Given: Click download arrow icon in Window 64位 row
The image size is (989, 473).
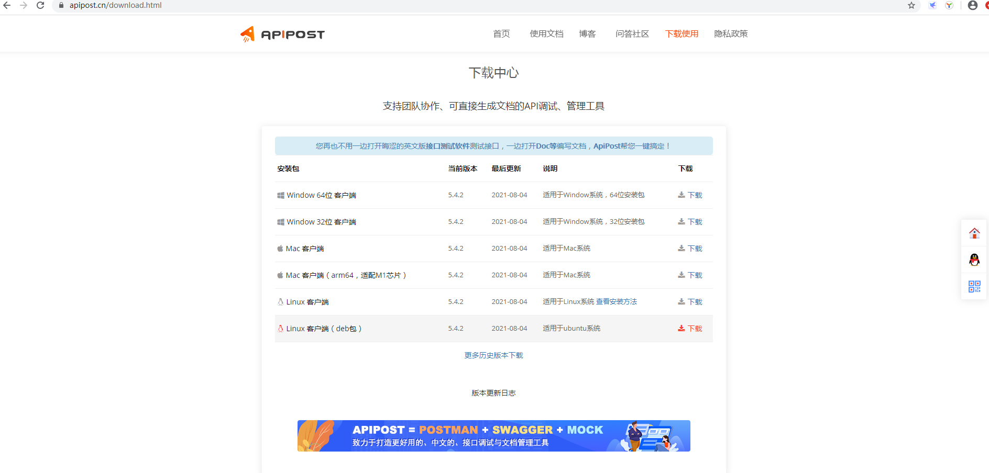Looking at the screenshot, I should tap(682, 195).
